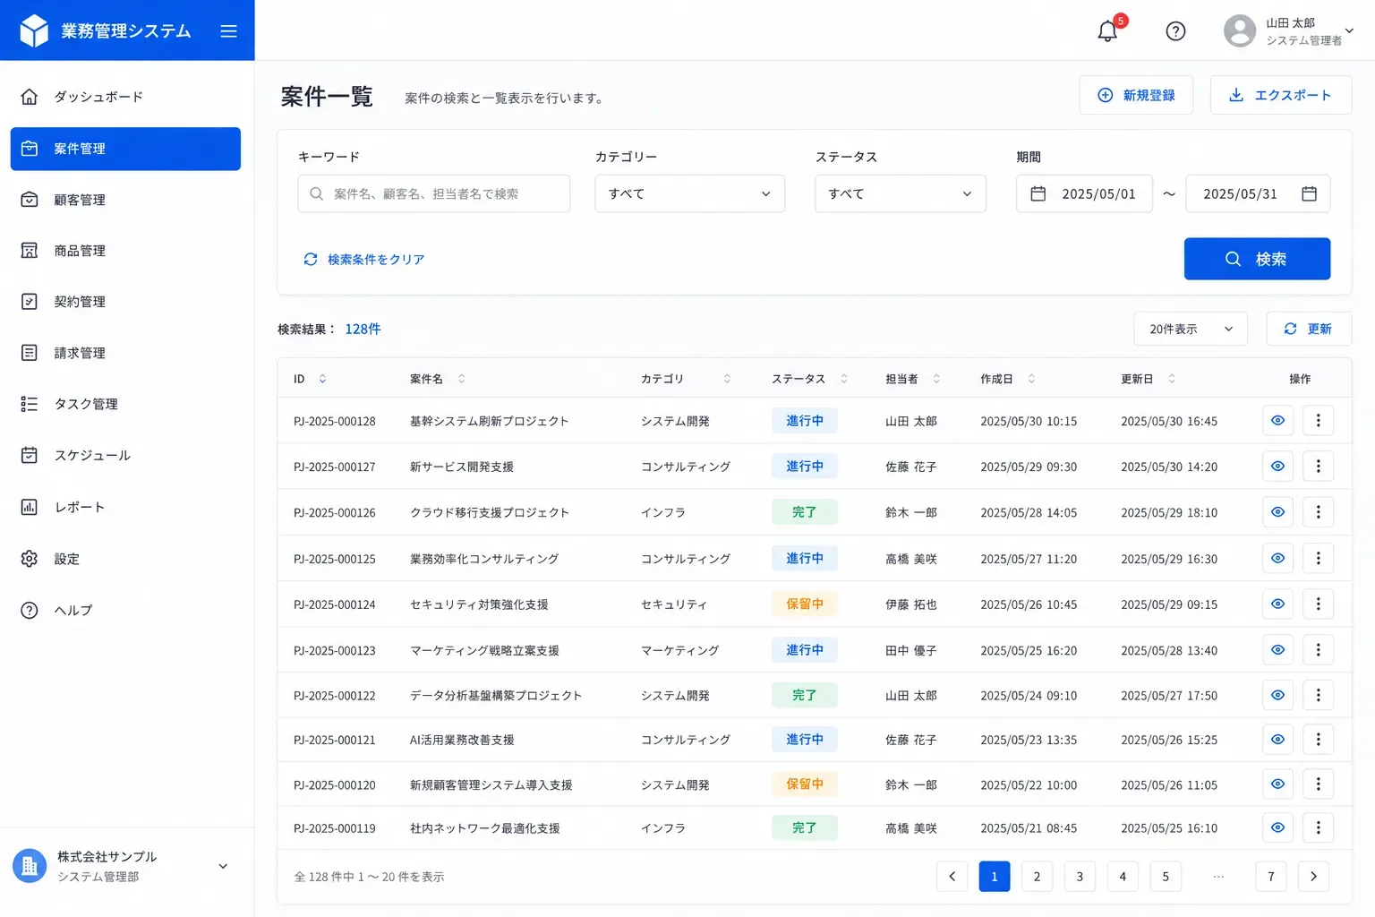The image size is (1375, 917).
Task: Open more actions for PJ-2025-000125
Action: click(x=1318, y=559)
